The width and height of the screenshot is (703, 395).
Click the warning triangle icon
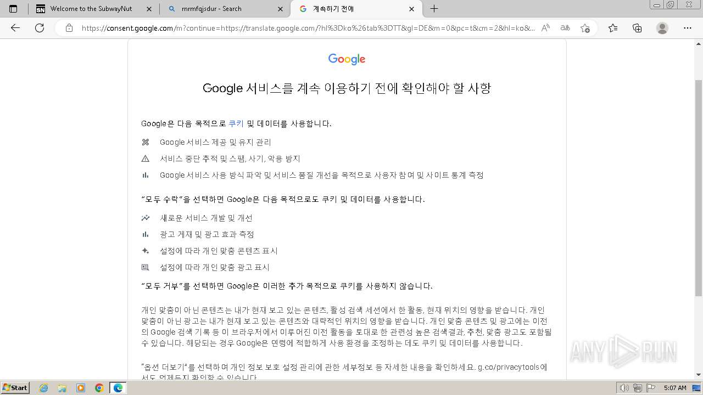click(146, 159)
